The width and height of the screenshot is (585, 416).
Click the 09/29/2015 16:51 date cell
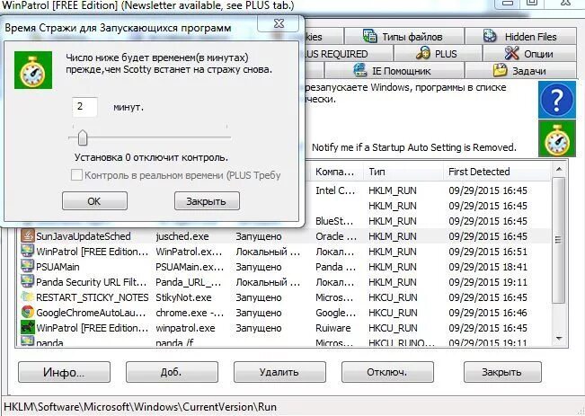click(x=488, y=252)
